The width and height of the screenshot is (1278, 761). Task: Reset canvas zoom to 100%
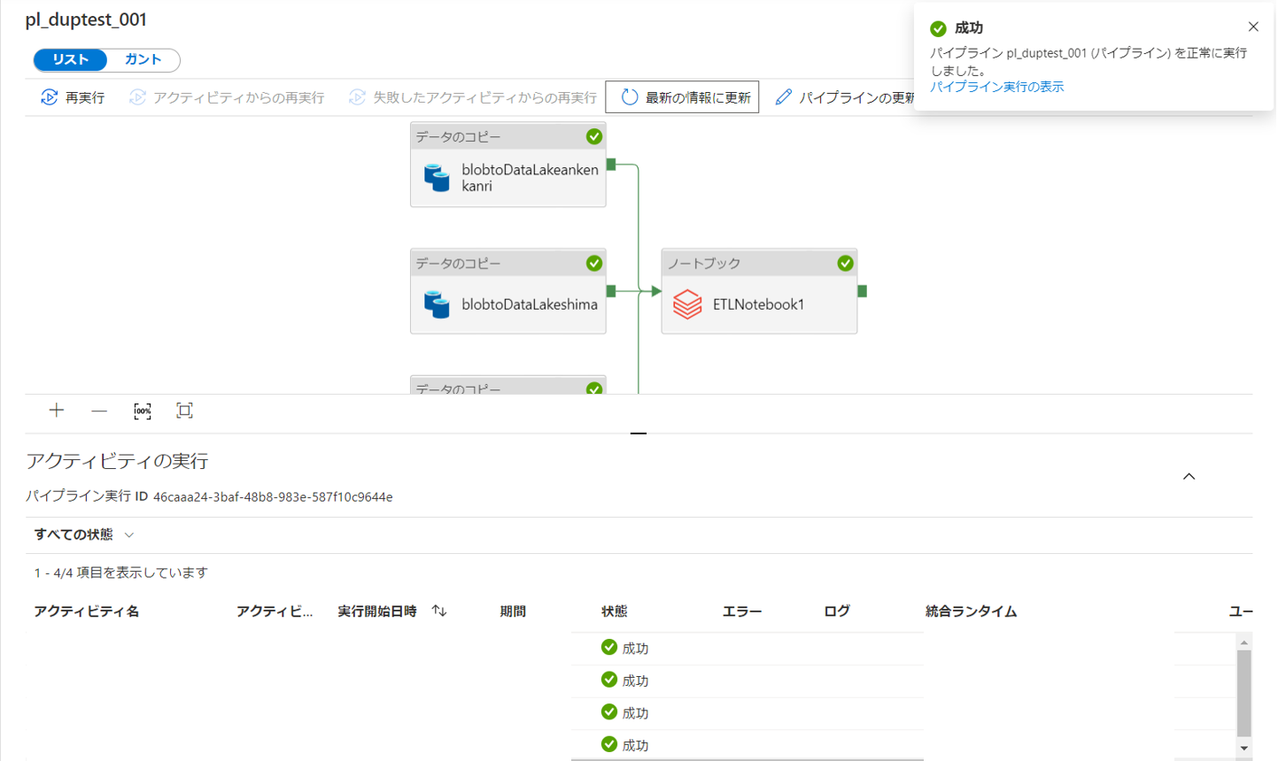point(143,411)
